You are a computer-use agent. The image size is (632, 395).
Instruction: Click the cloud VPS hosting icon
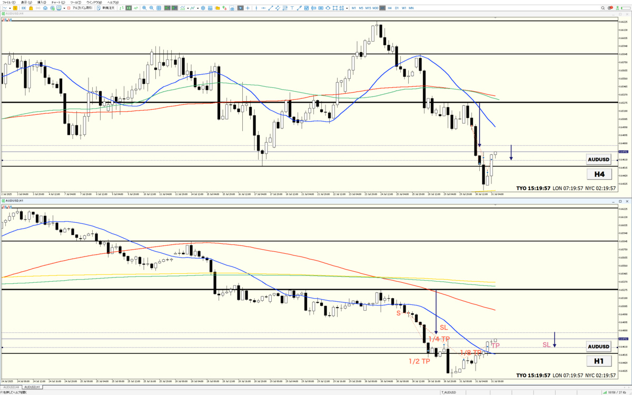coord(45,8)
